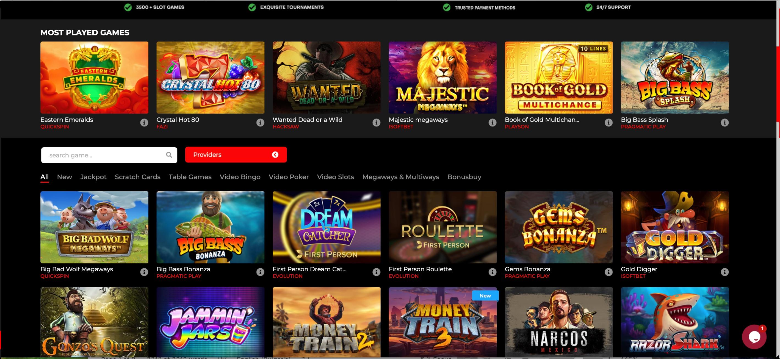The width and height of the screenshot is (780, 359).
Task: Open info icon for Eastern Emeralds
Action: point(144,122)
